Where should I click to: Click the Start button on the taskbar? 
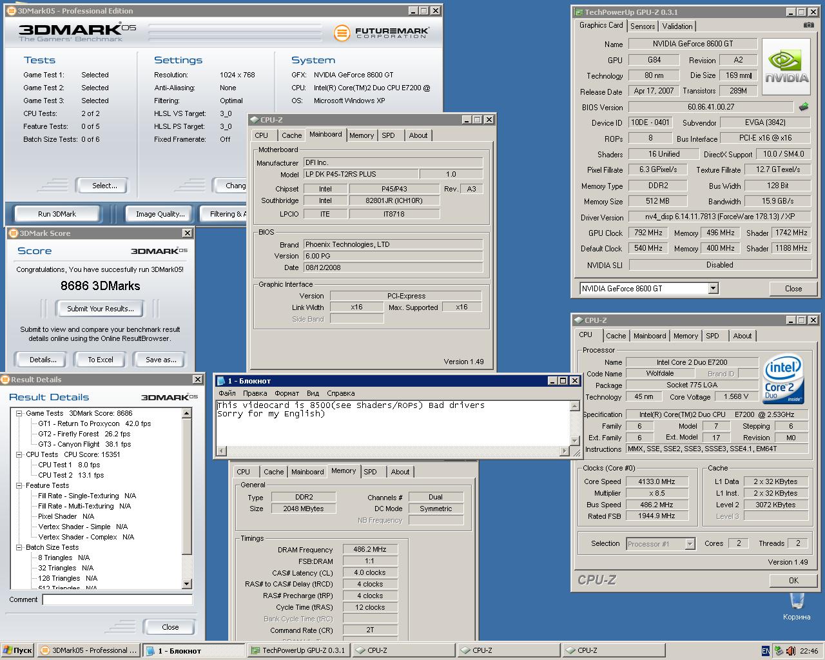17,650
